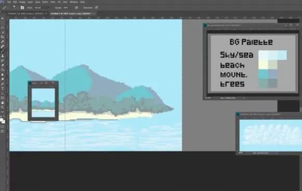Select the Paint Bucket tool

click(3, 70)
